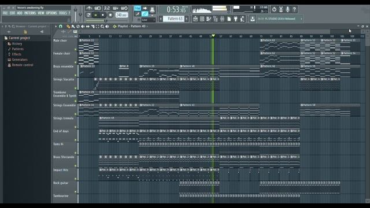Open the playlist menu arrow
Viewport: 370px width, 208px height.
56,27
